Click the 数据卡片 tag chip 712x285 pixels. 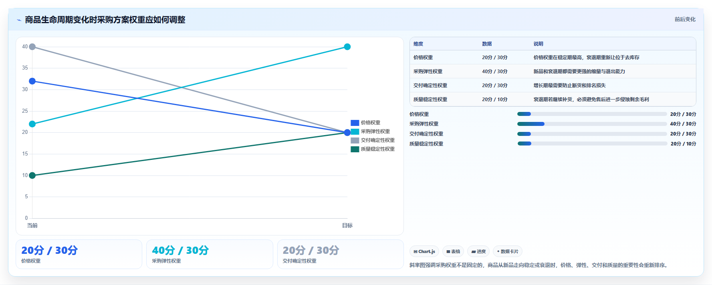coord(508,251)
